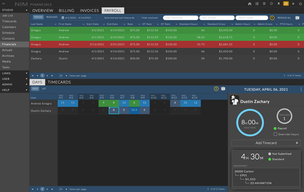Open days grid items-per-page dropdown showing 25
This screenshot has width=304, height=192.
[63, 189]
